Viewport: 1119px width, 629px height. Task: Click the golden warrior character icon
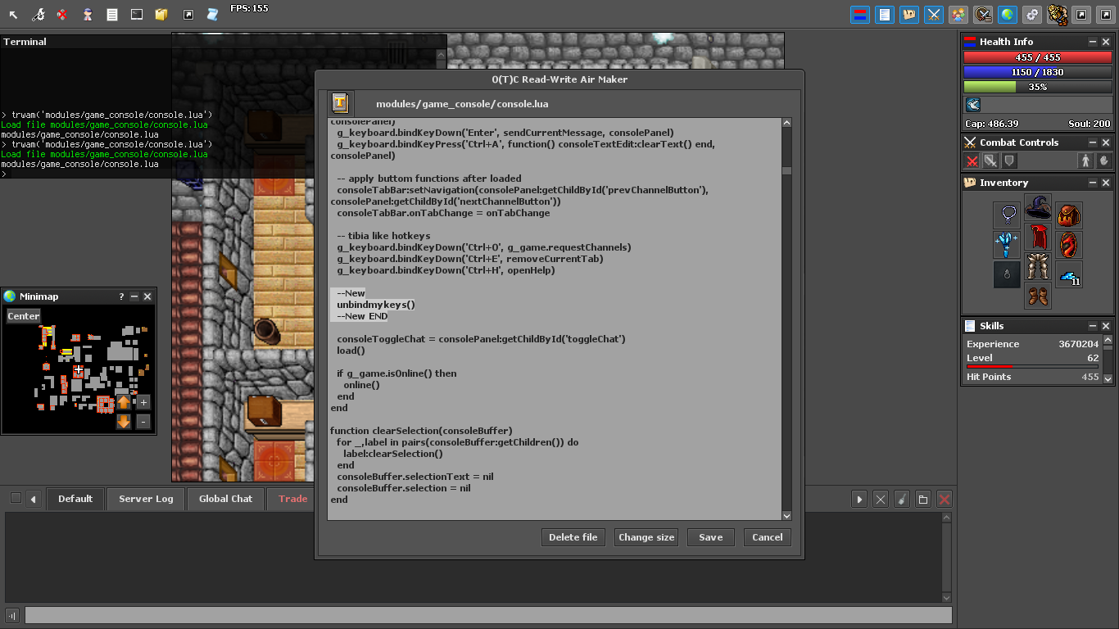tap(1057, 15)
